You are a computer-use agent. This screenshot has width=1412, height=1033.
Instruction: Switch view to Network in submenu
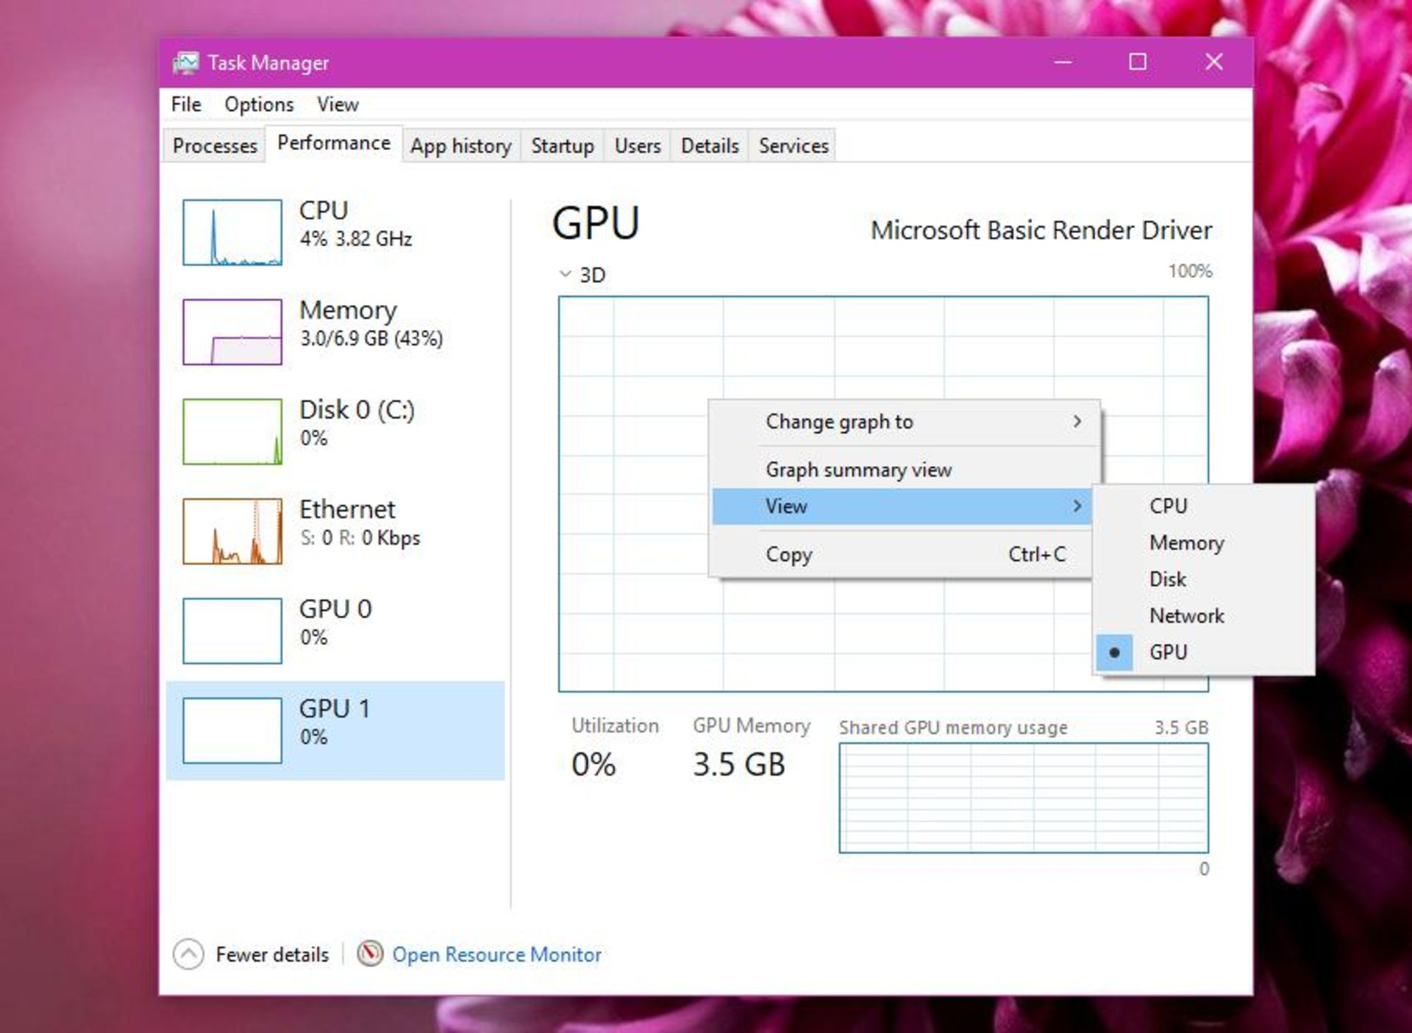[1185, 615]
